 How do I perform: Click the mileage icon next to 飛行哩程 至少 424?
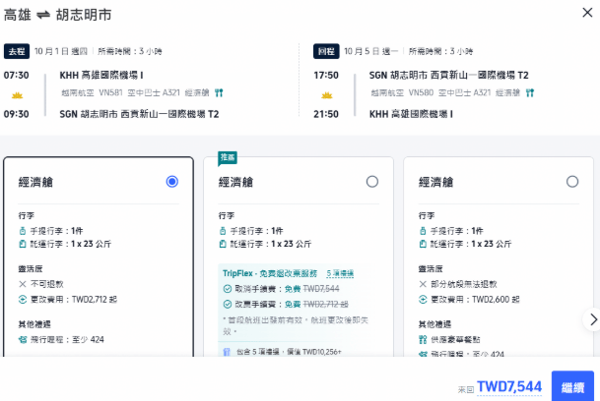[23, 339]
